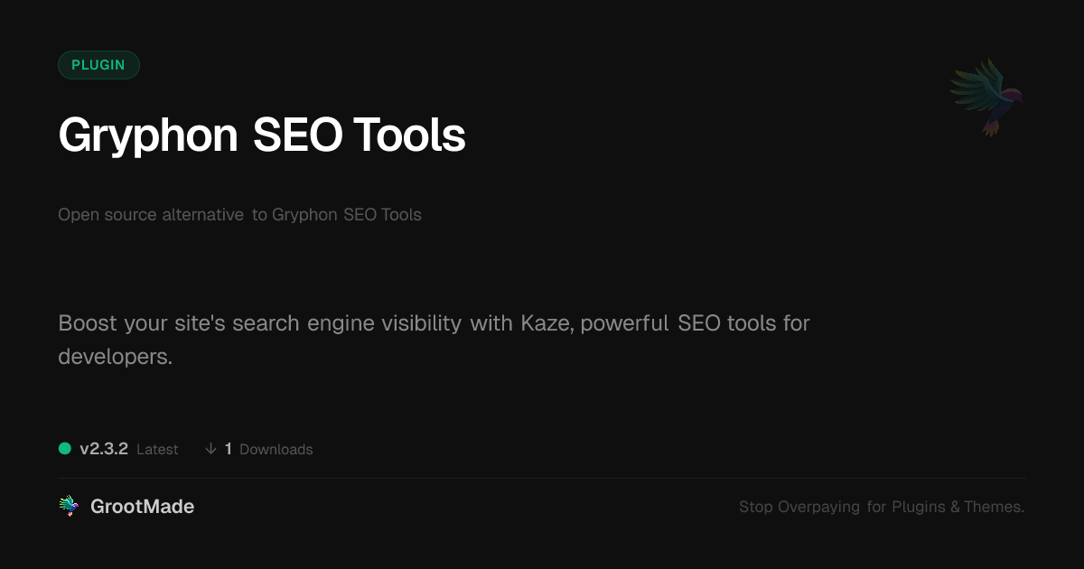Click the horizontal divider above the footer

(542, 478)
